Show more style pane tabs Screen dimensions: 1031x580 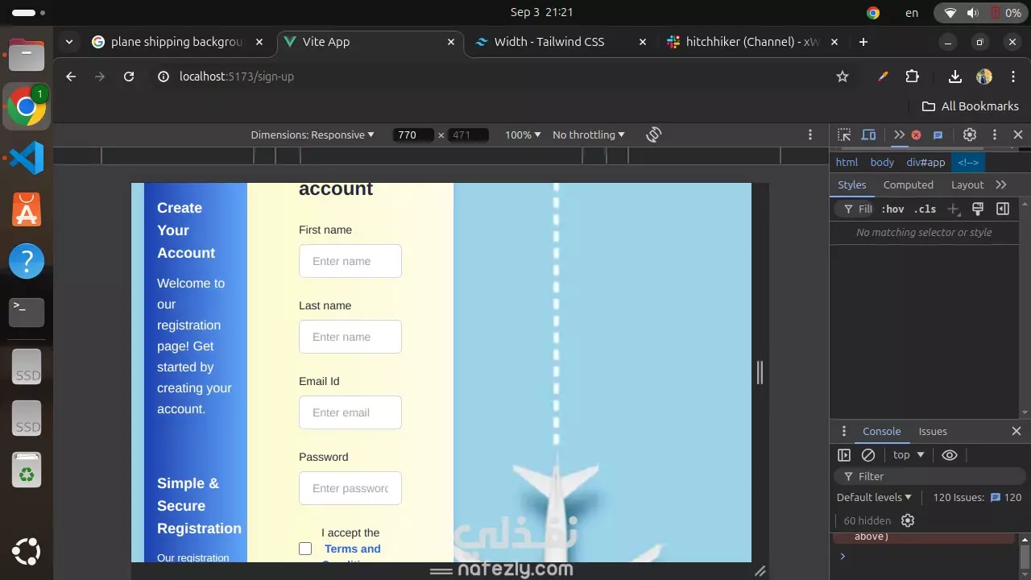pyautogui.click(x=1001, y=184)
